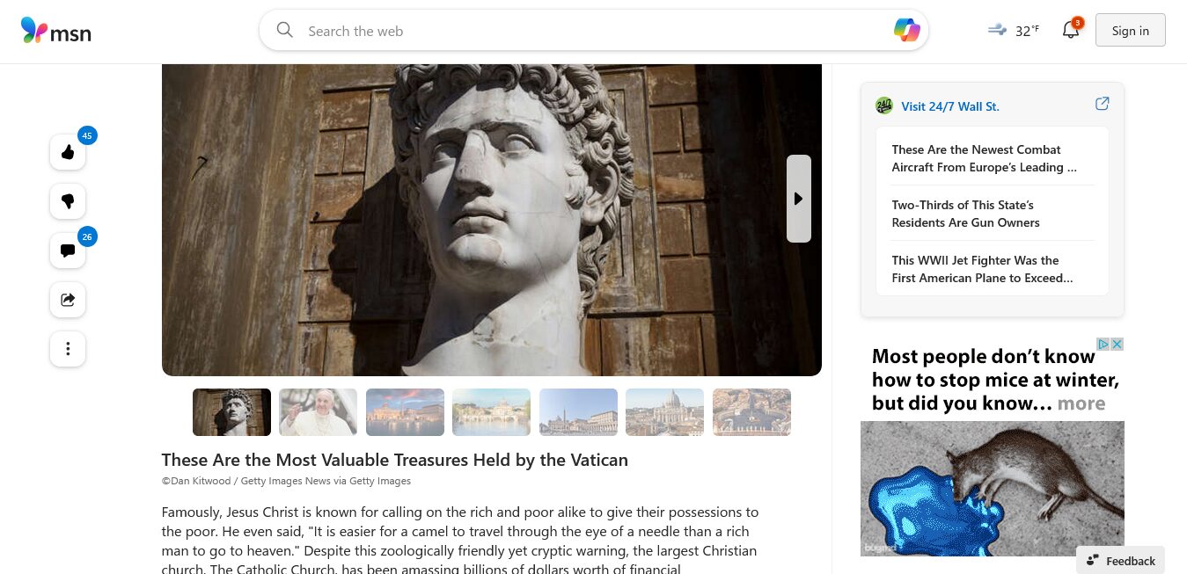Open the three-dot more options menu

(68, 349)
